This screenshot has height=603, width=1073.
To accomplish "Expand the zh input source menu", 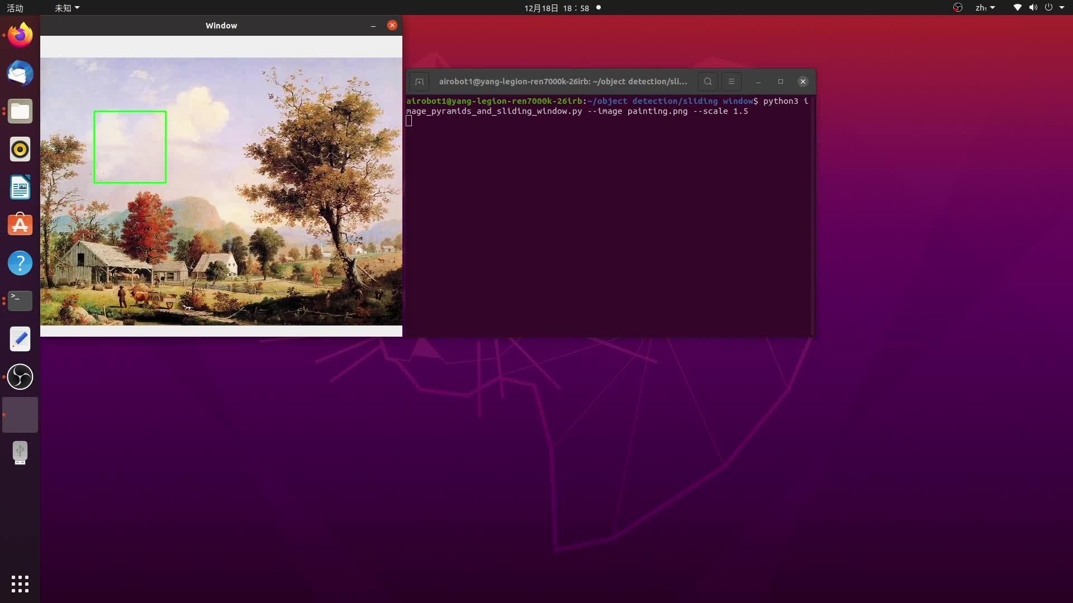I will click(985, 8).
